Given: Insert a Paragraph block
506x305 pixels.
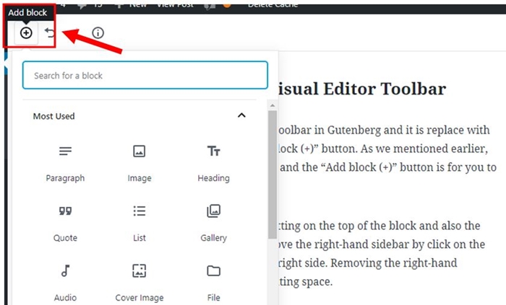Looking at the screenshot, I should (x=65, y=164).
